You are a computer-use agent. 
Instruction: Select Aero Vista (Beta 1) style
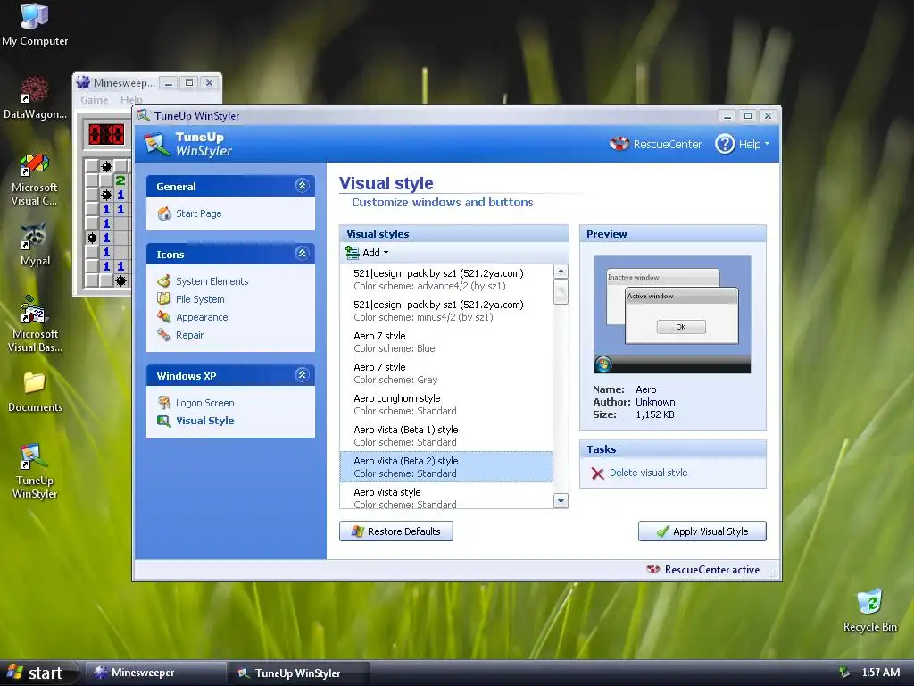(446, 436)
